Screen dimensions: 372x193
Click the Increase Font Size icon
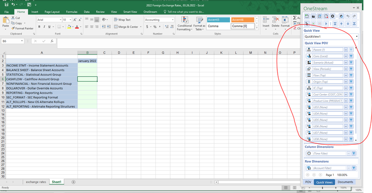pos(74,20)
